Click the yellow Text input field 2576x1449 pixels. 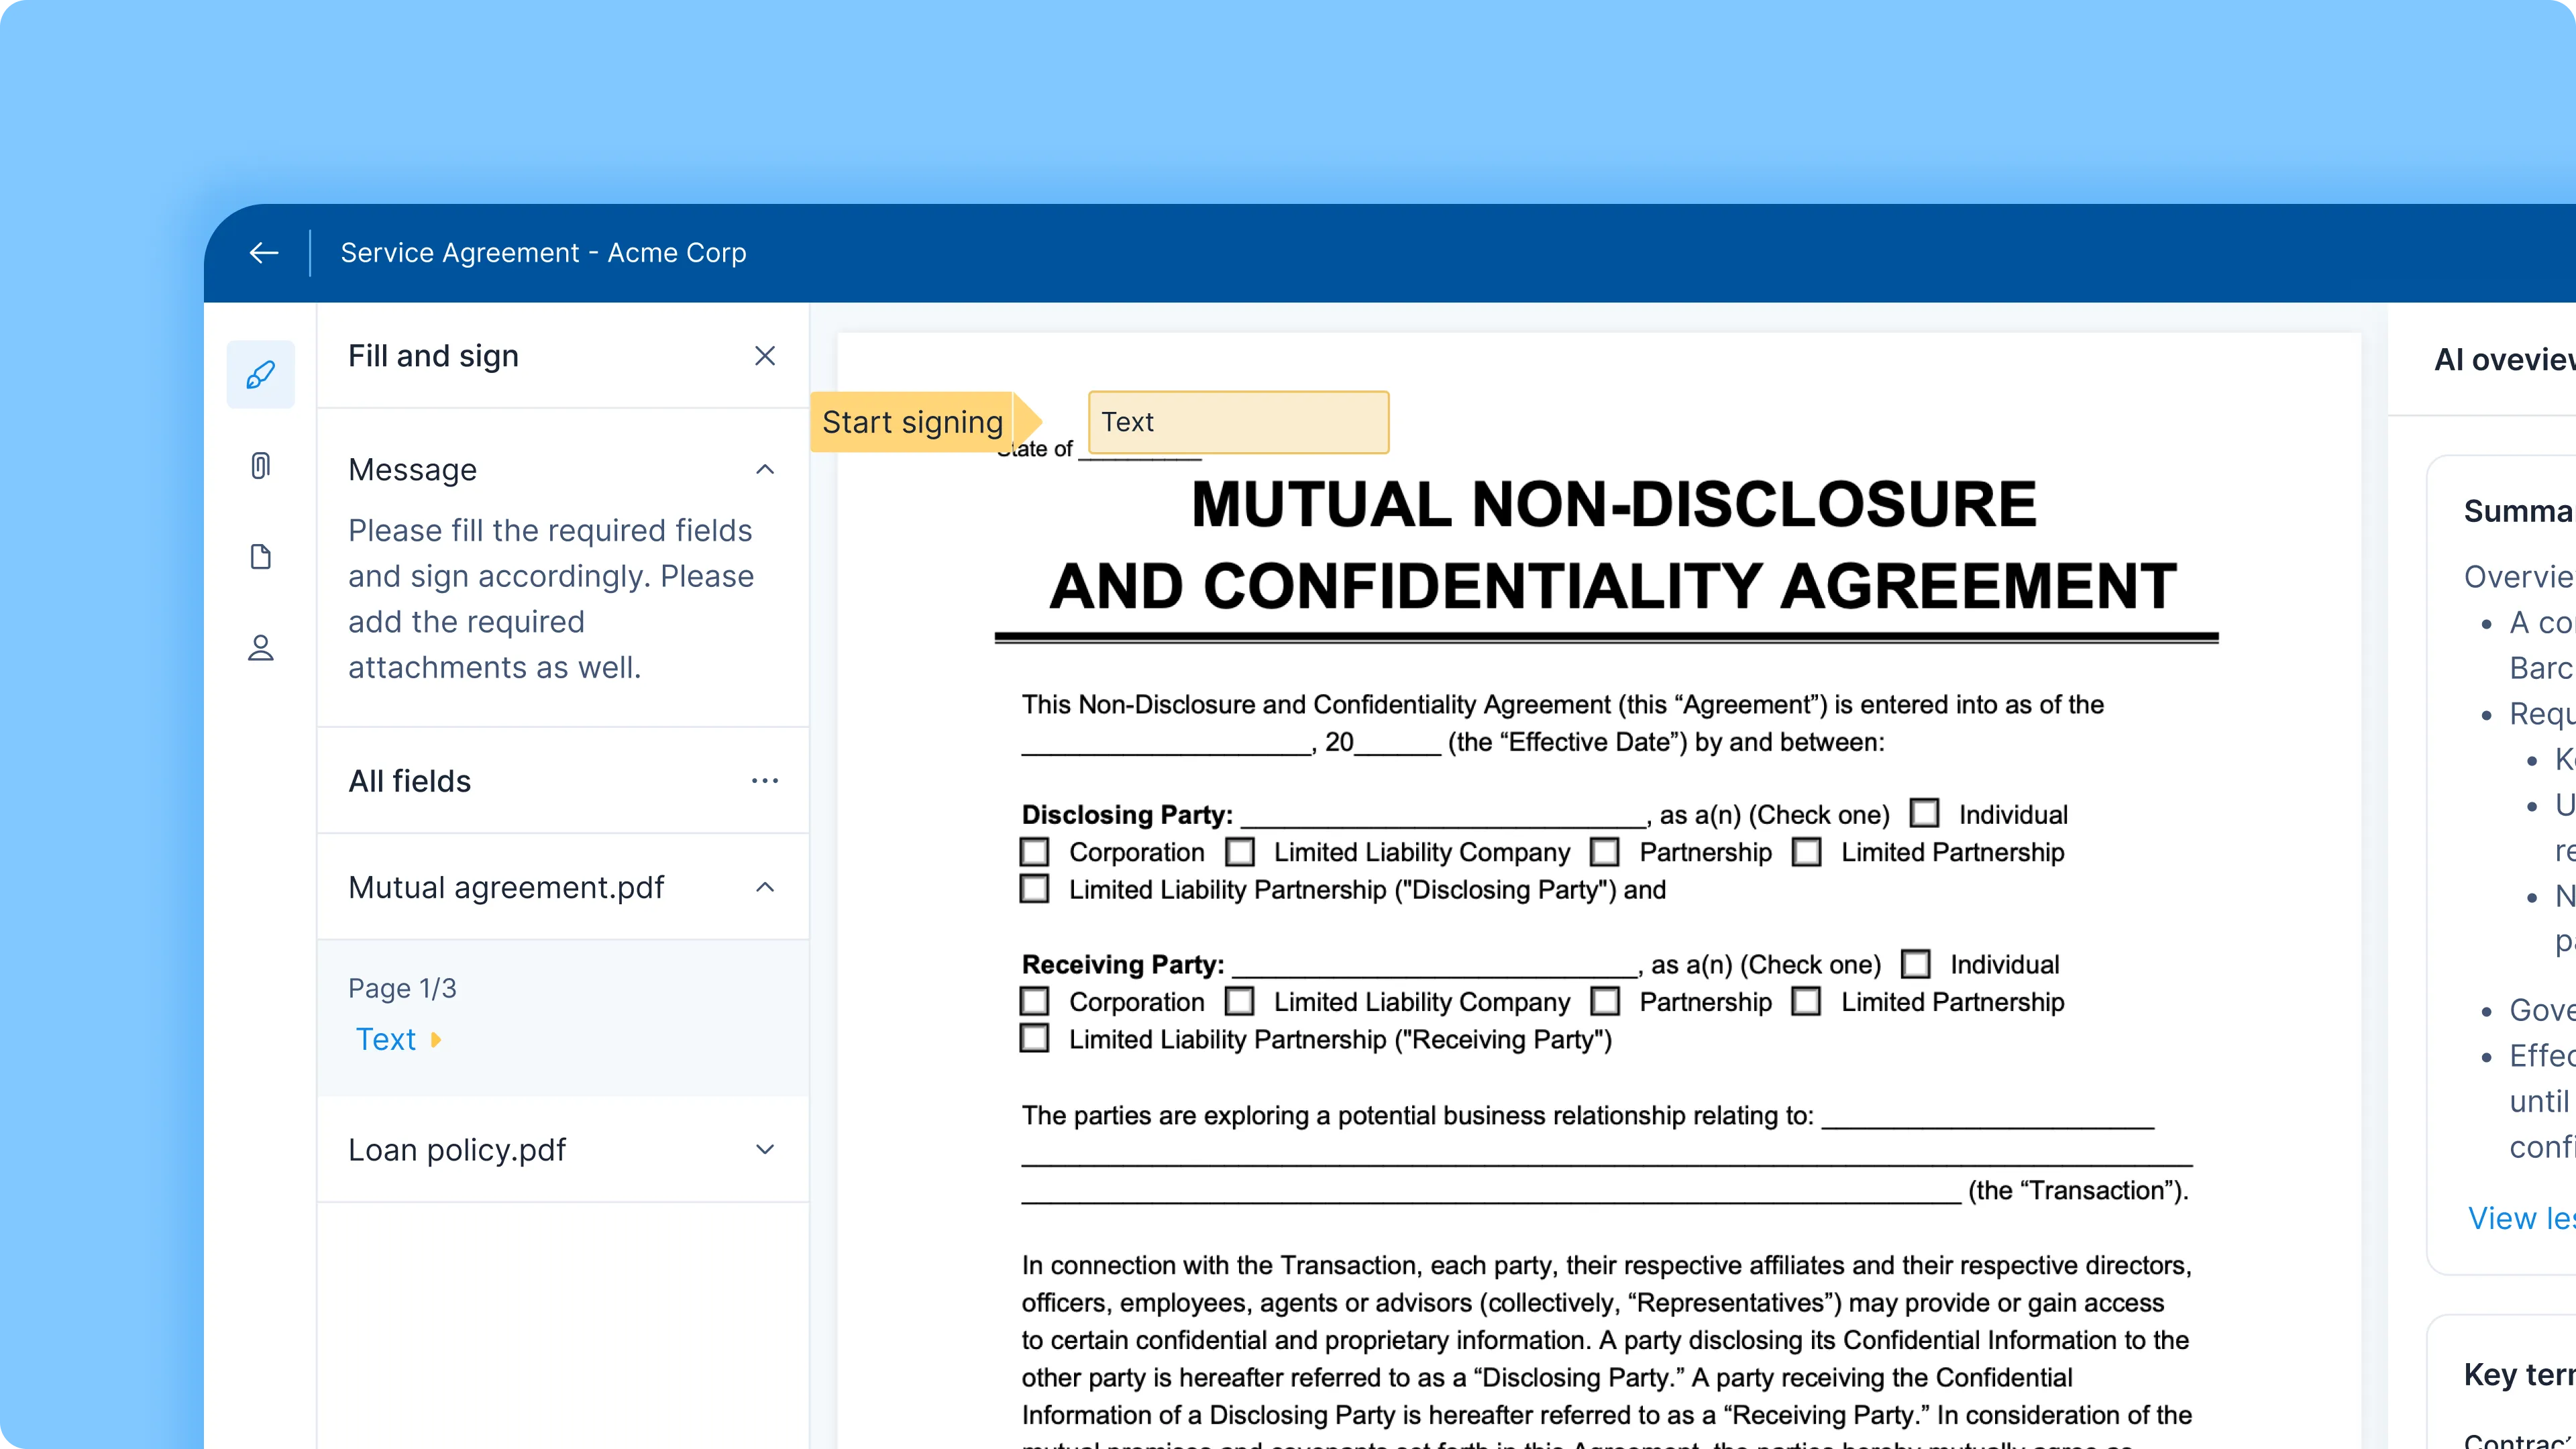point(1238,422)
